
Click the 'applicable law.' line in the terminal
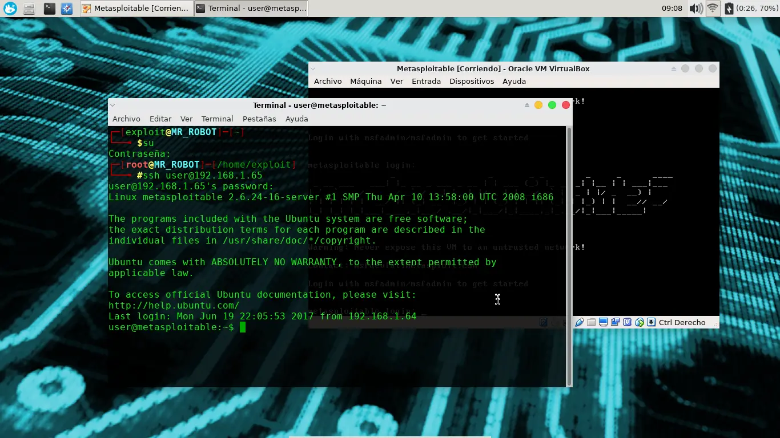pos(151,273)
